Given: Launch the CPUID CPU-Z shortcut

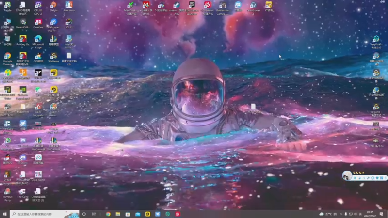Looking at the screenshot, I should click(x=38, y=8).
